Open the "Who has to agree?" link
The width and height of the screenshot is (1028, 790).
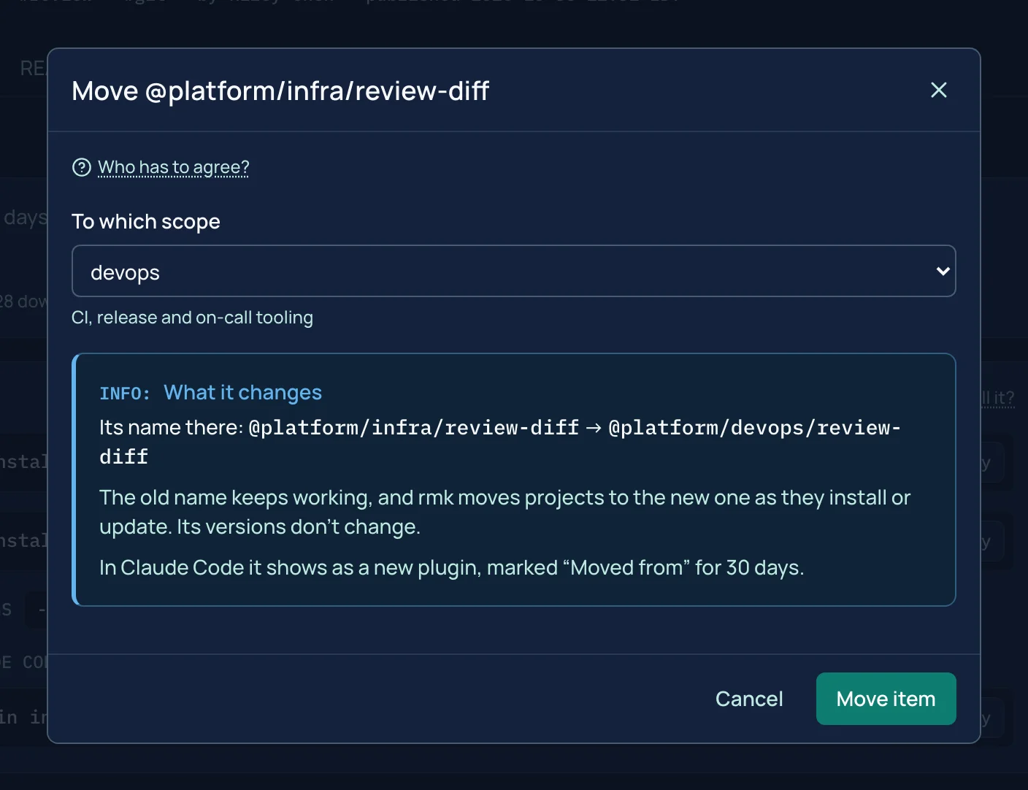[174, 167]
